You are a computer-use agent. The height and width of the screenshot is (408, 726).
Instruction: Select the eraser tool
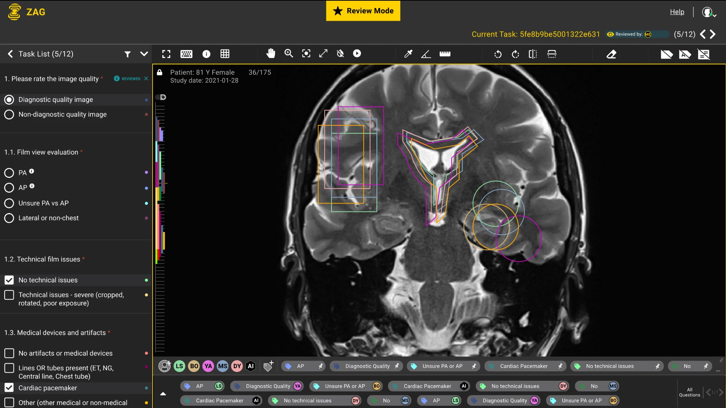click(612, 54)
